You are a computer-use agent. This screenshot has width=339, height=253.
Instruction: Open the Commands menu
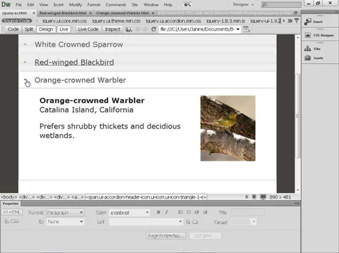tap(116, 4)
